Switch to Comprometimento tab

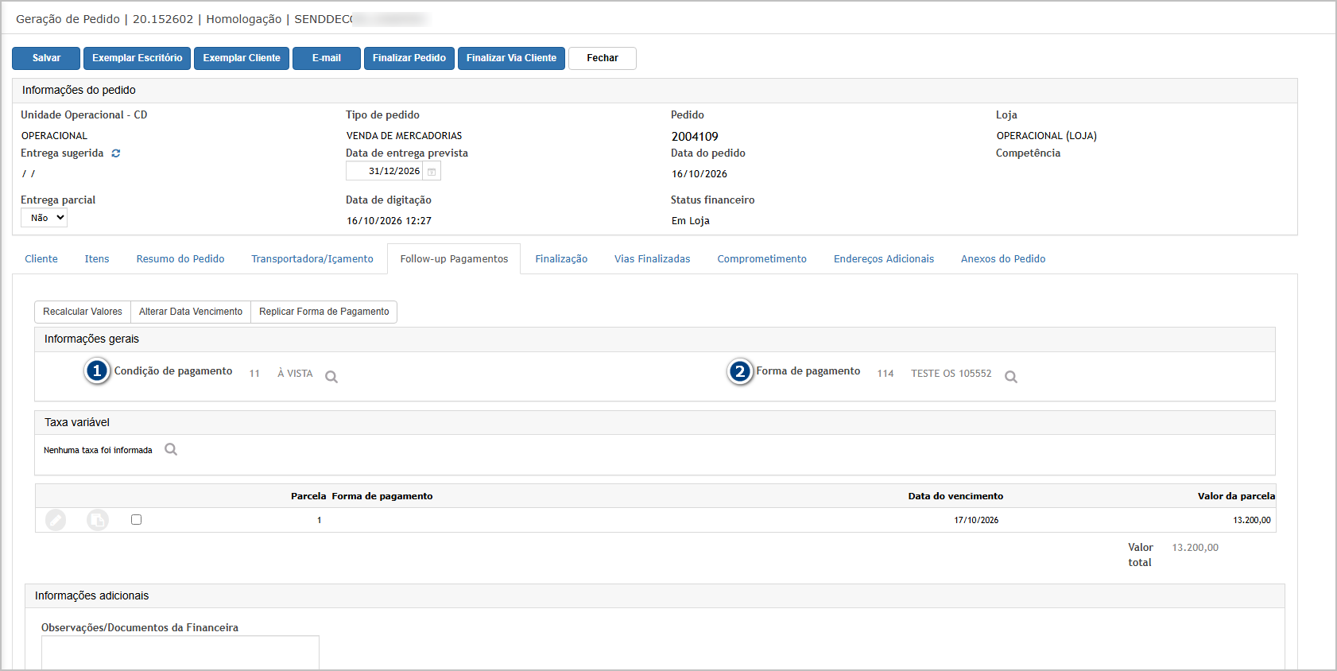click(x=762, y=259)
